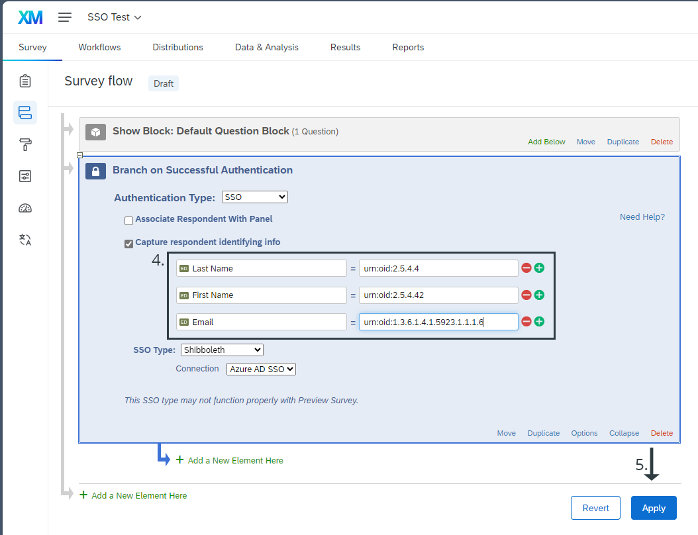
Task: Enable Associate Respondent With Panel checkbox
Action: (x=129, y=220)
